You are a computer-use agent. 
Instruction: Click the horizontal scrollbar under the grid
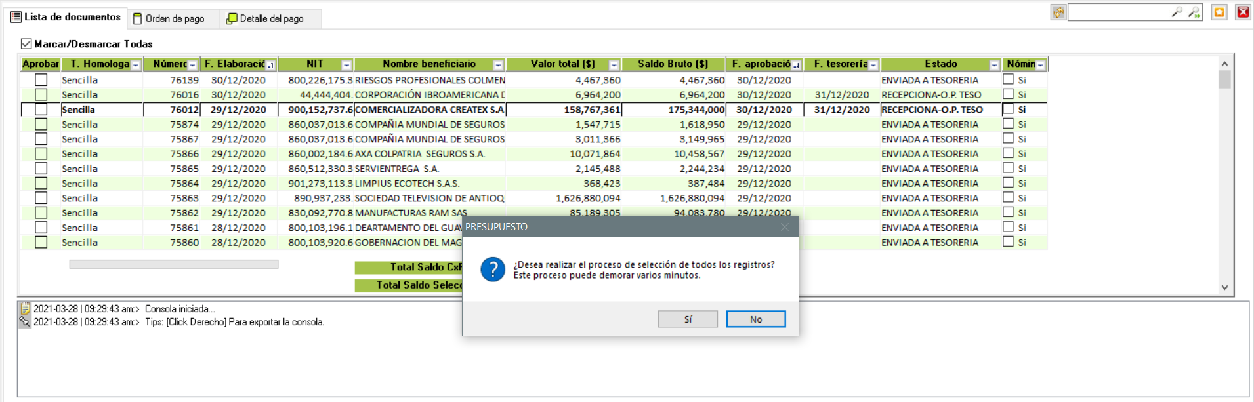[x=174, y=264]
